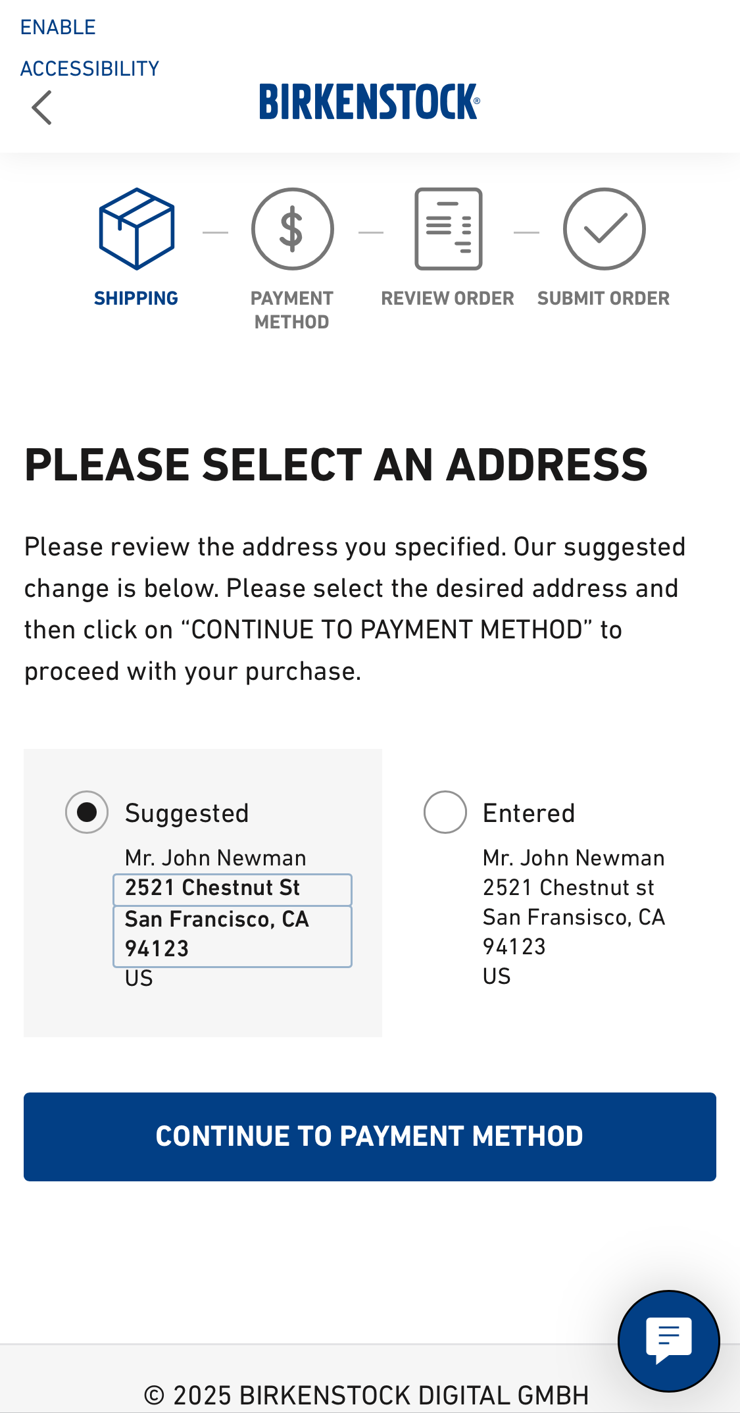The image size is (740, 1413).
Task: Click Continue to Payment Method
Action: [x=370, y=1136]
